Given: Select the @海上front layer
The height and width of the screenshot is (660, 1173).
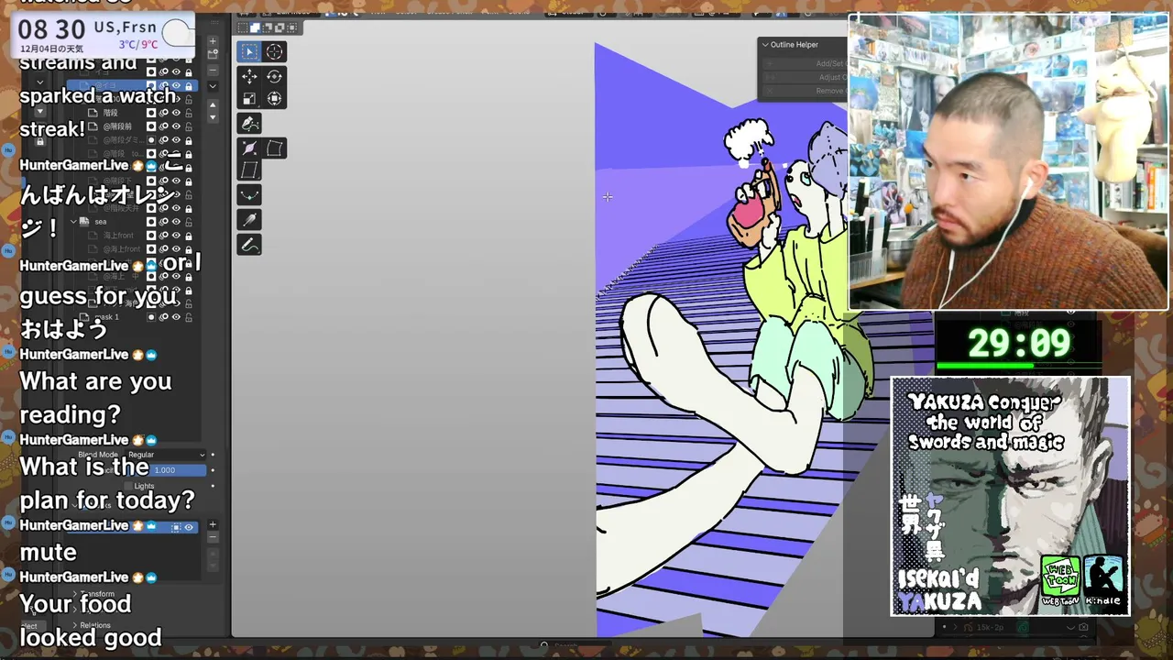Looking at the screenshot, I should click(x=121, y=249).
